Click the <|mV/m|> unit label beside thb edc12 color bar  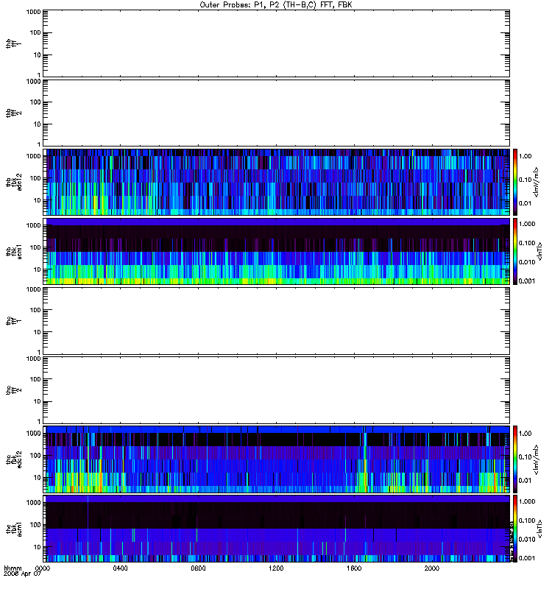[537, 182]
